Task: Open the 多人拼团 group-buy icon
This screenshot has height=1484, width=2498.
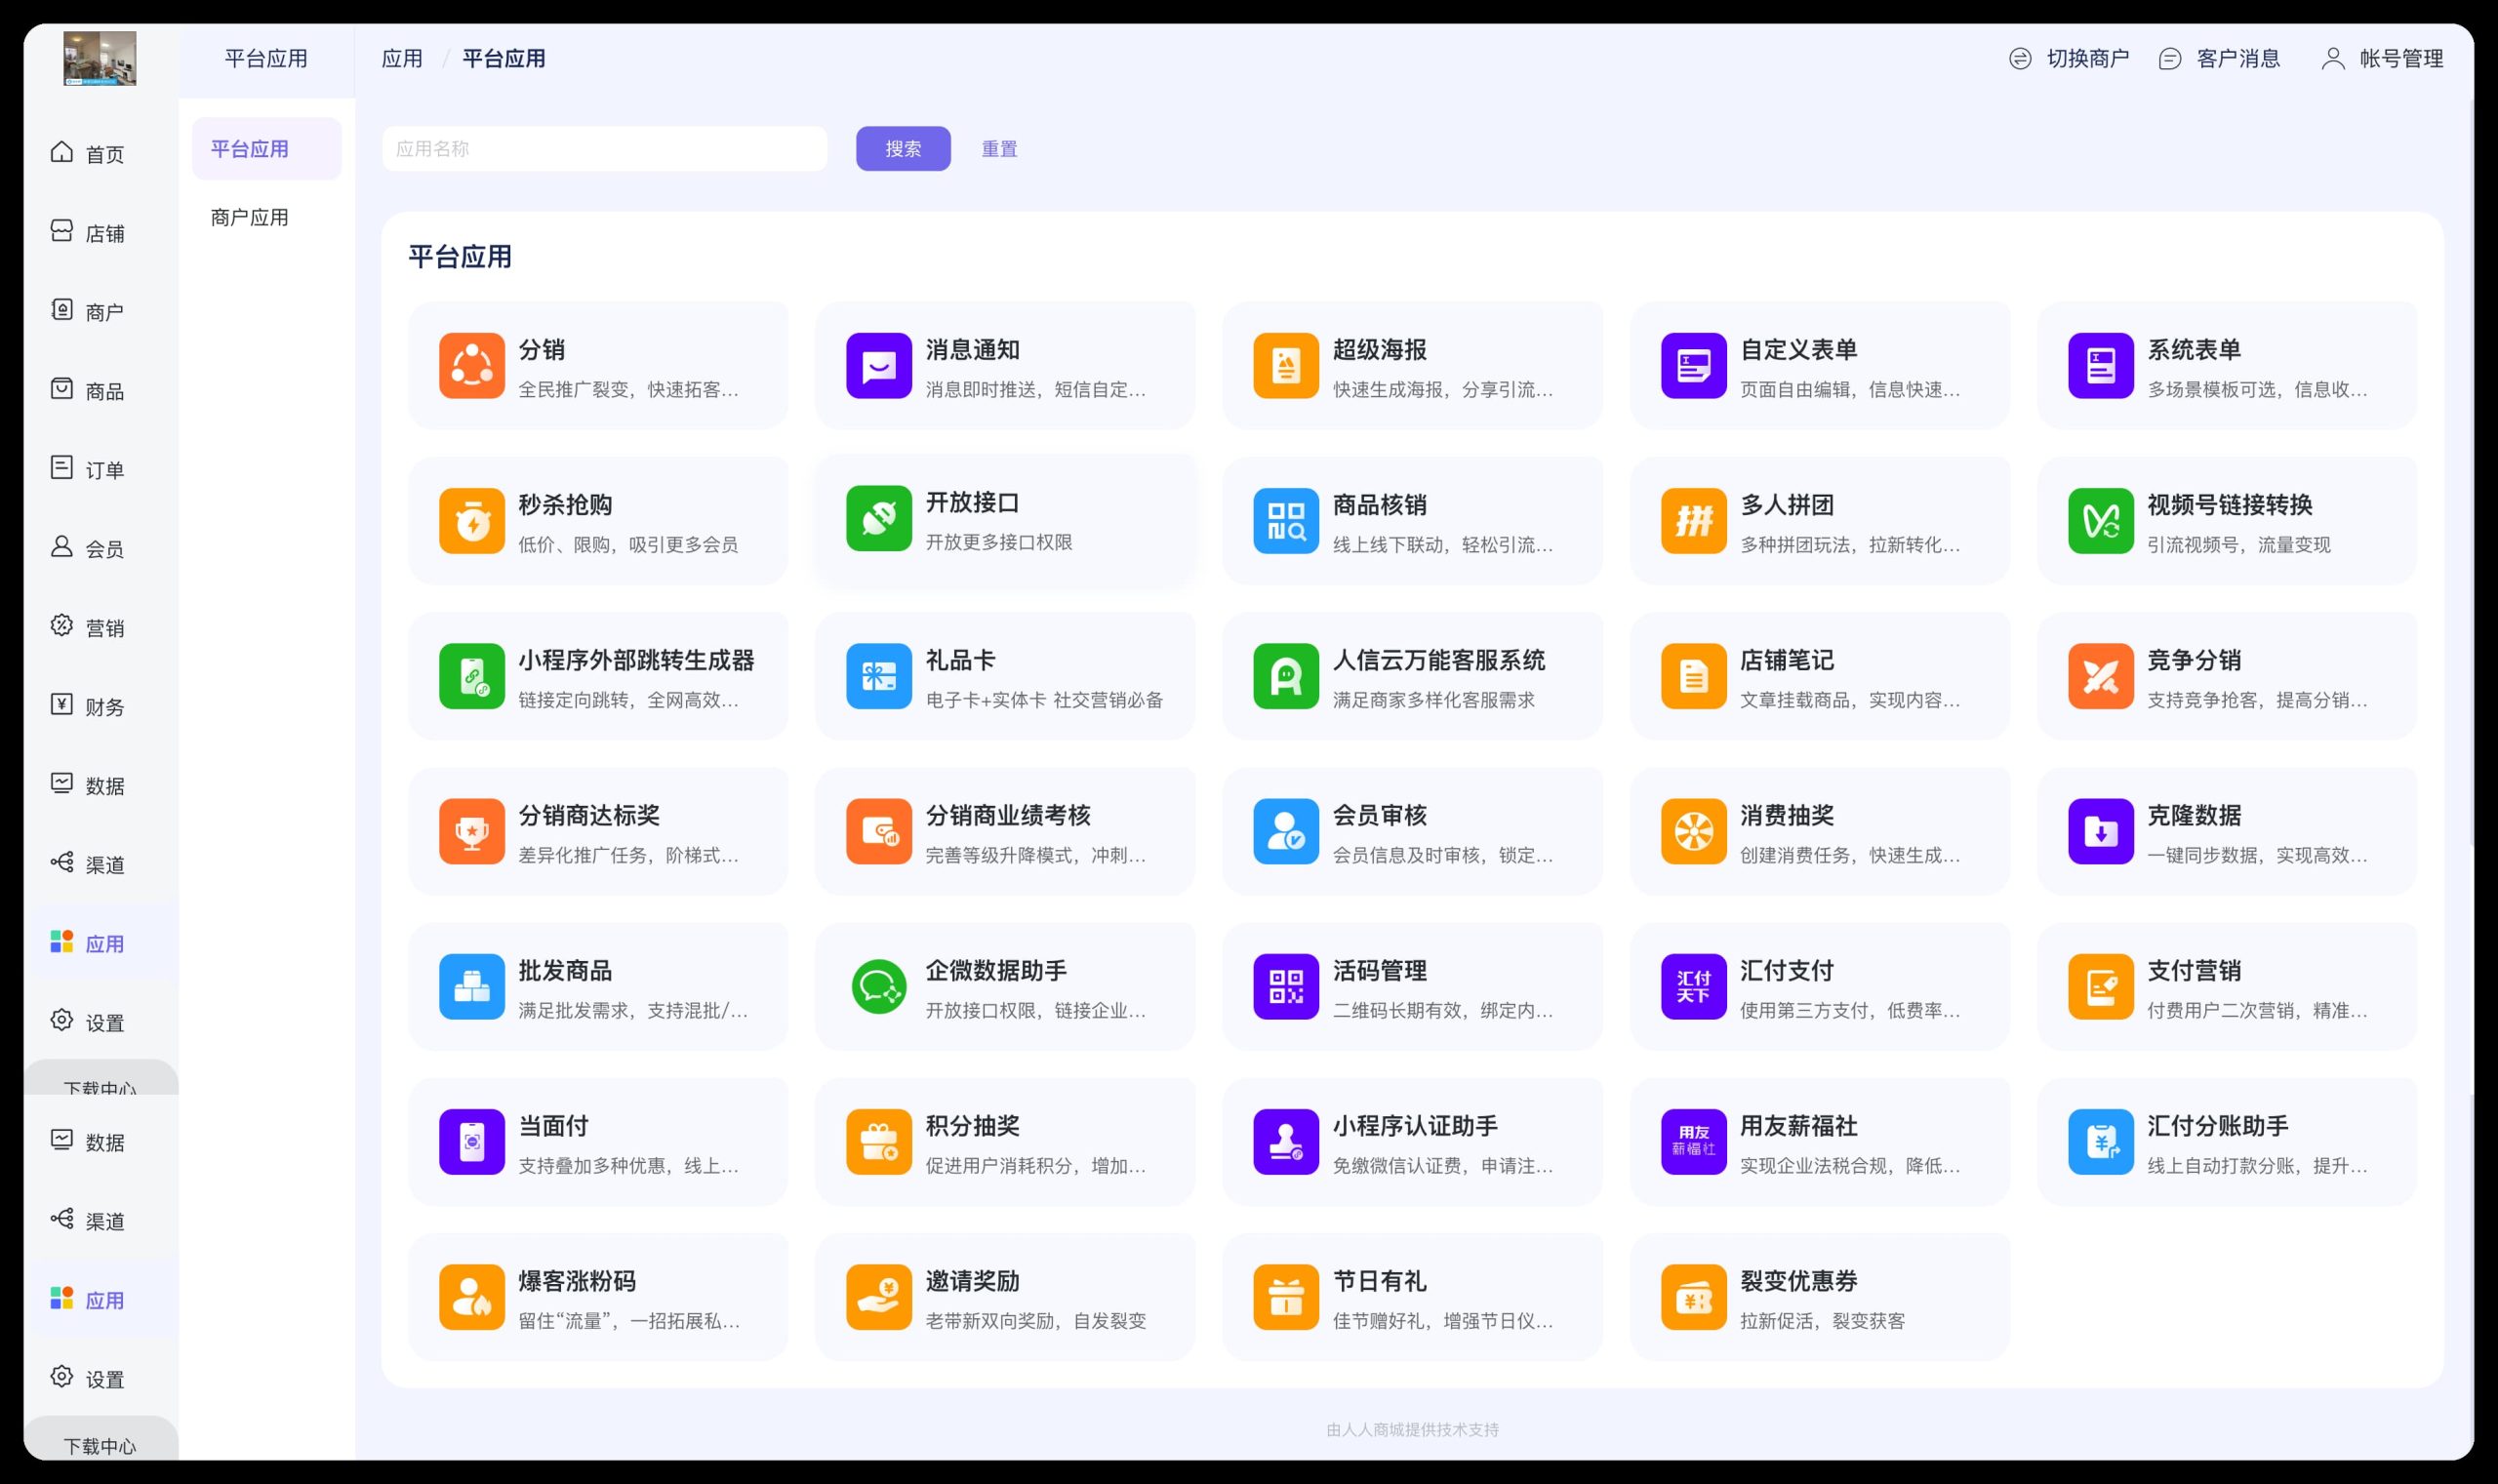Action: [1693, 521]
